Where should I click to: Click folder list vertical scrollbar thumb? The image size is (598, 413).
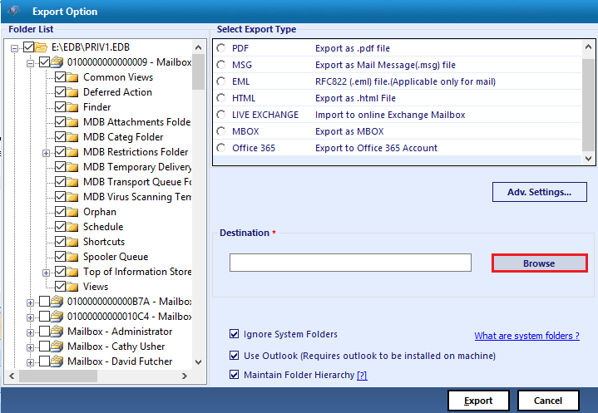pyautogui.click(x=198, y=71)
